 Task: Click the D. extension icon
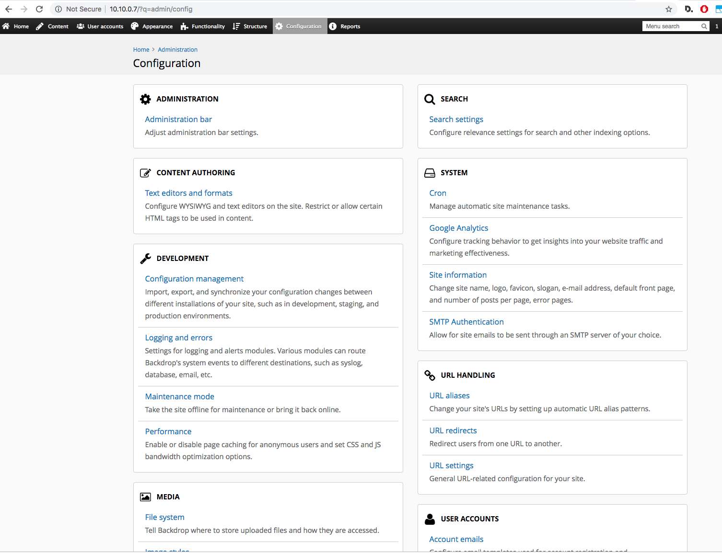click(689, 9)
